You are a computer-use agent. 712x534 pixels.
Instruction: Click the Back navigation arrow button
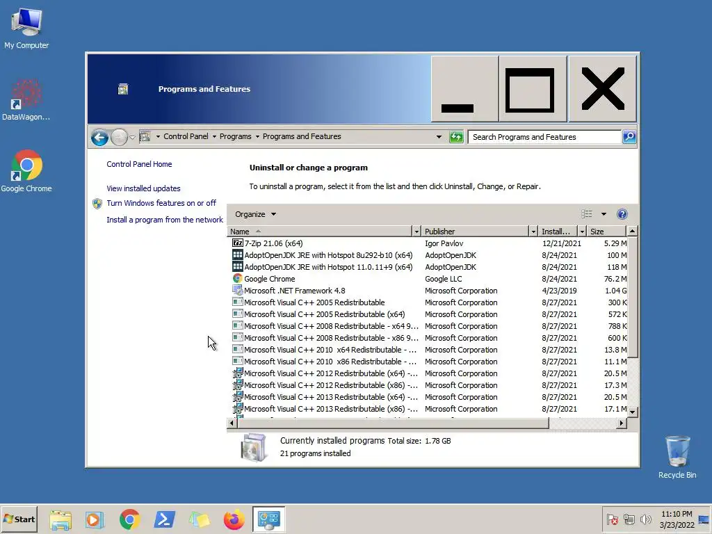99,137
